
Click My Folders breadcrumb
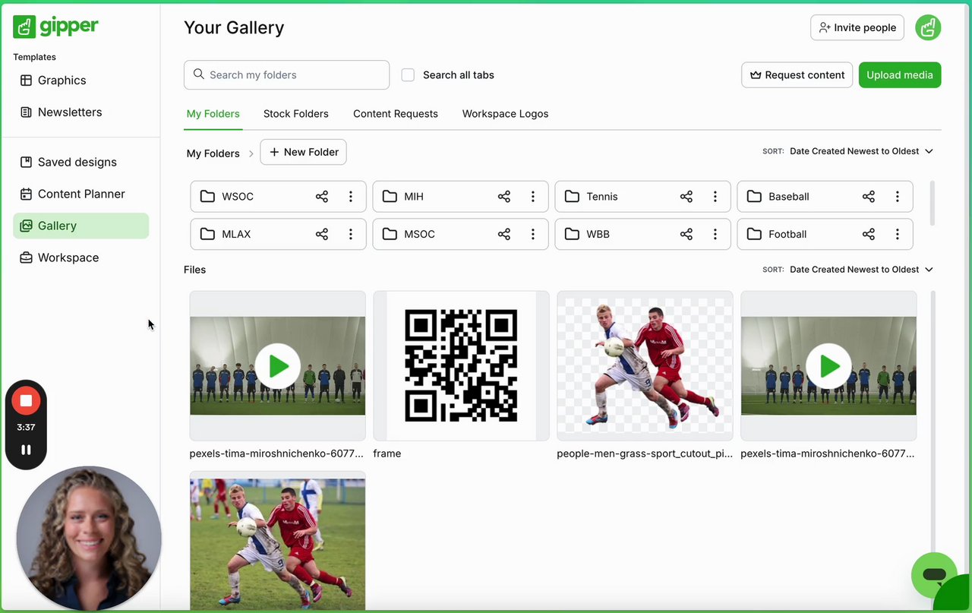[213, 153]
